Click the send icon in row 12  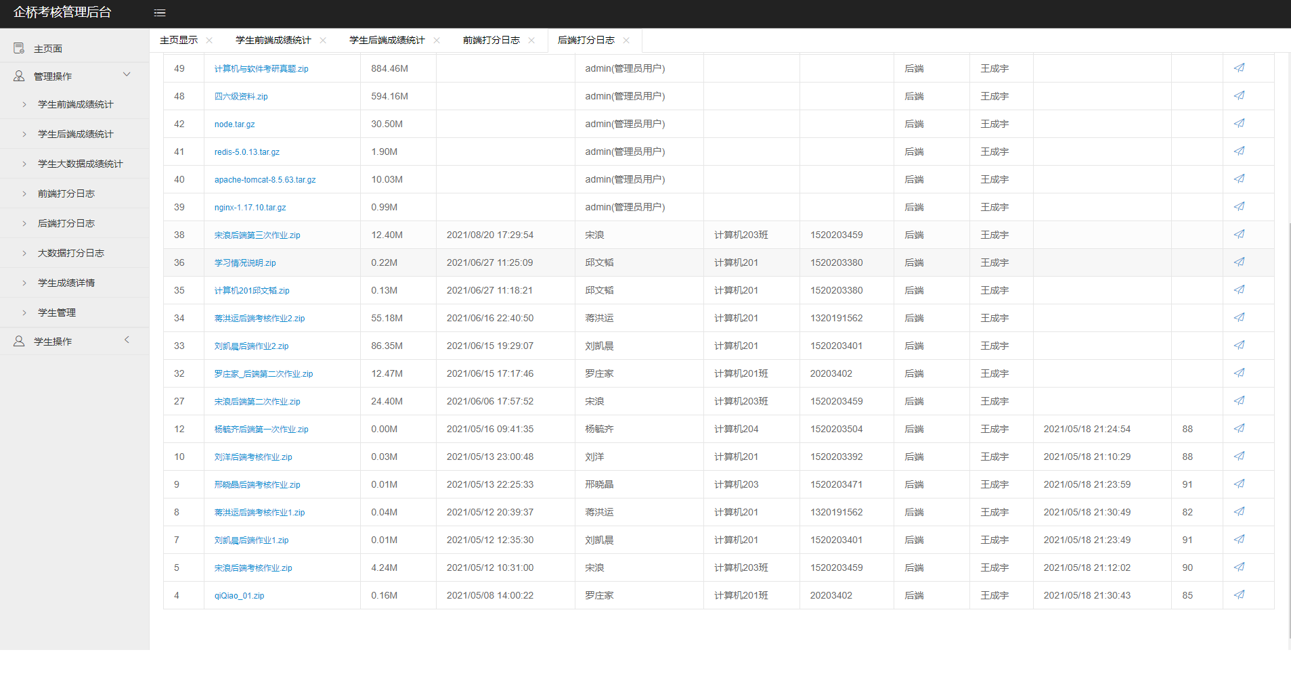[1239, 428]
